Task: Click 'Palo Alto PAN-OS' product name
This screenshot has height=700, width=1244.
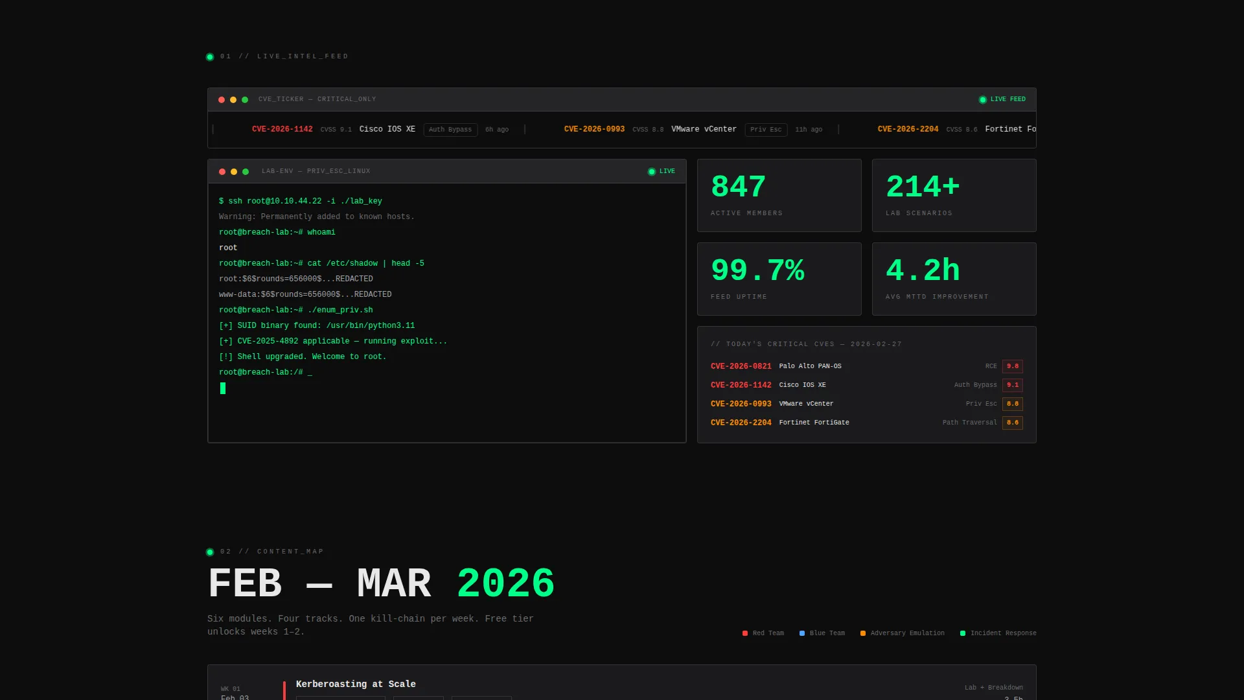Action: point(810,366)
